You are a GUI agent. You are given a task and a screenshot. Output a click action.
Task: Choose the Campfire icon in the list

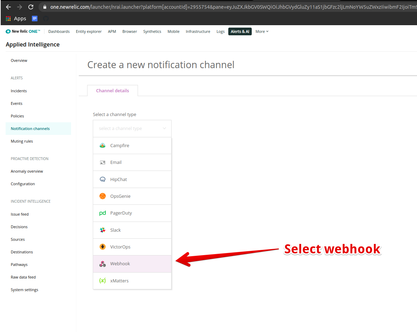pos(102,145)
